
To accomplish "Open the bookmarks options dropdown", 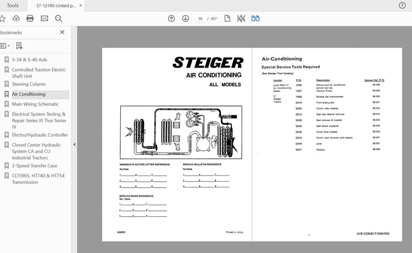I will coord(5,46).
